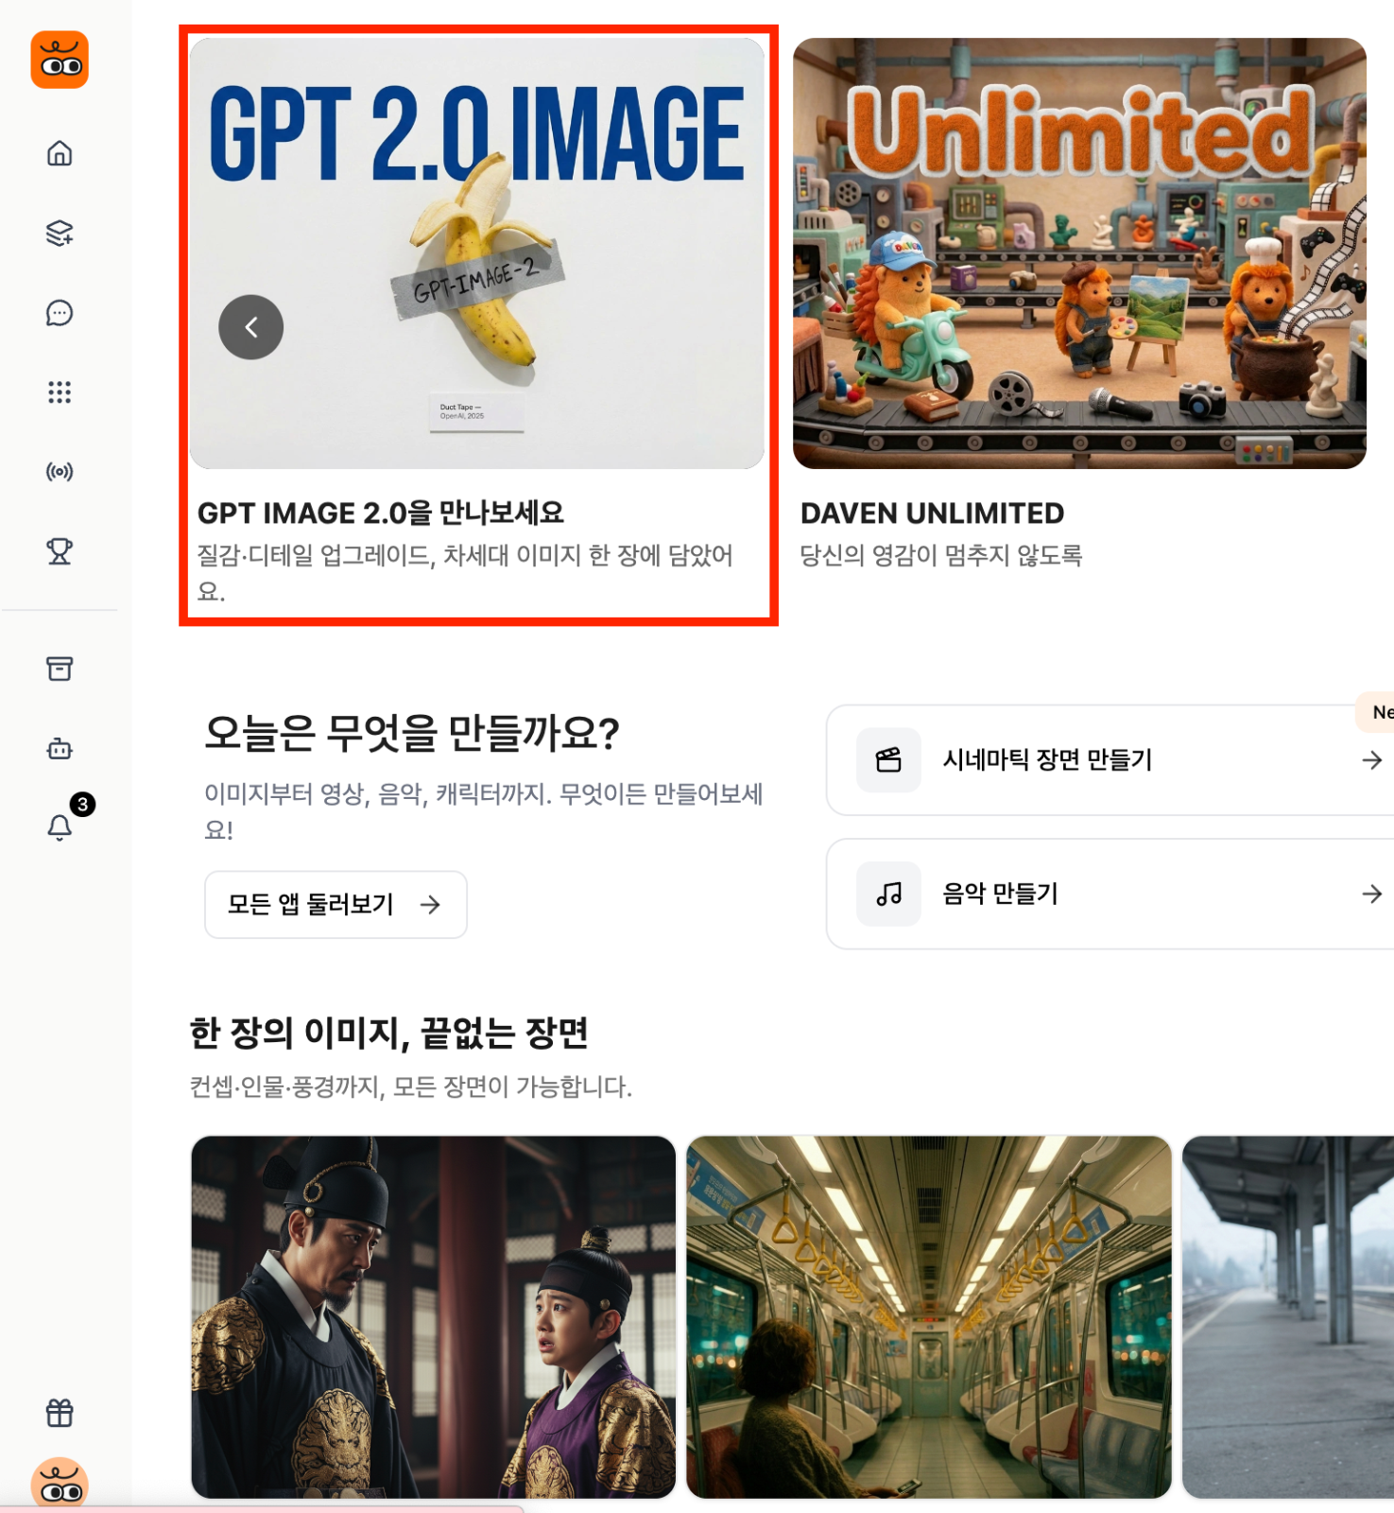Open the apps grid icon in sidebar
1394x1513 pixels.
[60, 392]
